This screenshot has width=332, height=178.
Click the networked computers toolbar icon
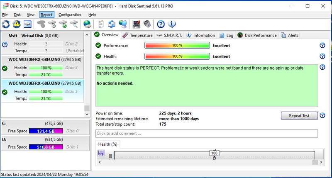123,24
